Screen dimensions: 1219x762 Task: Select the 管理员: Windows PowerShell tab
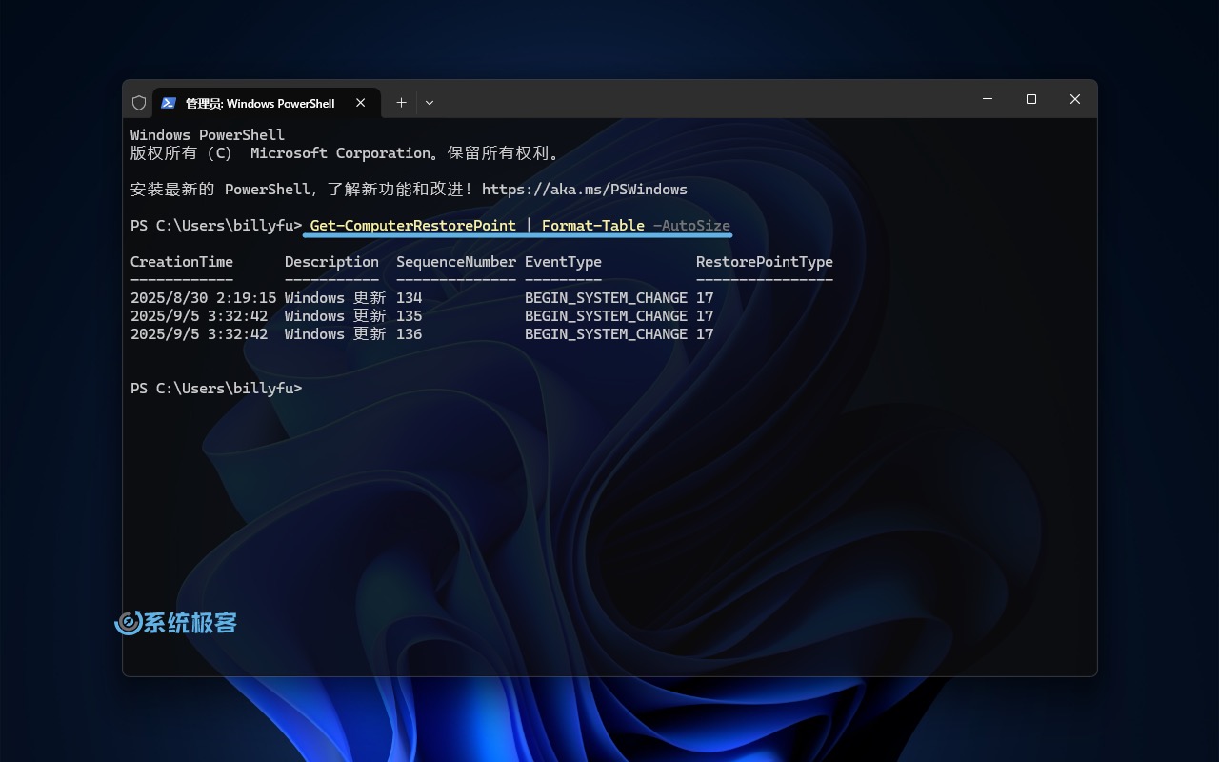click(266, 103)
